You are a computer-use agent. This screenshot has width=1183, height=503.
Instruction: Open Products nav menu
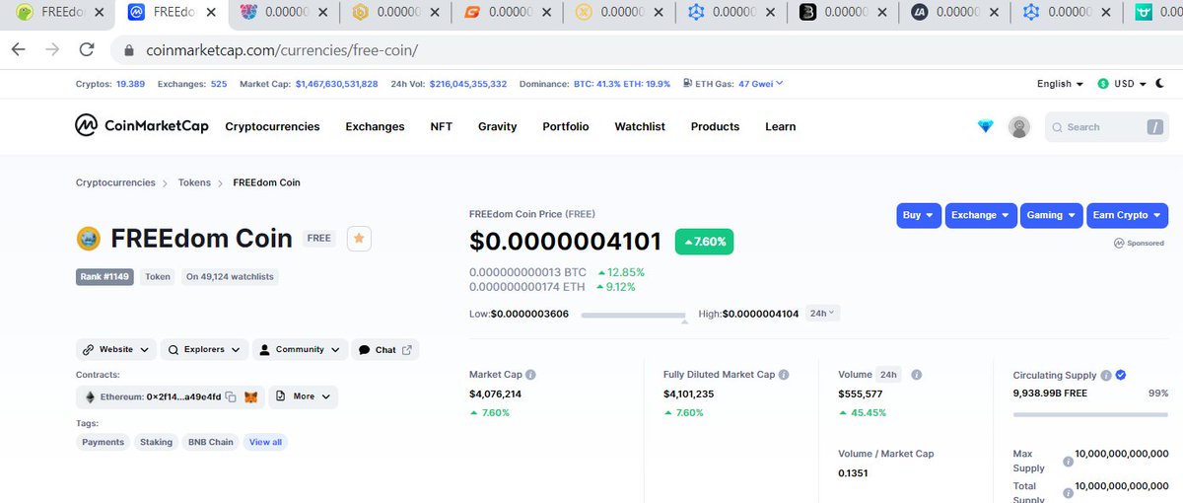[715, 126]
